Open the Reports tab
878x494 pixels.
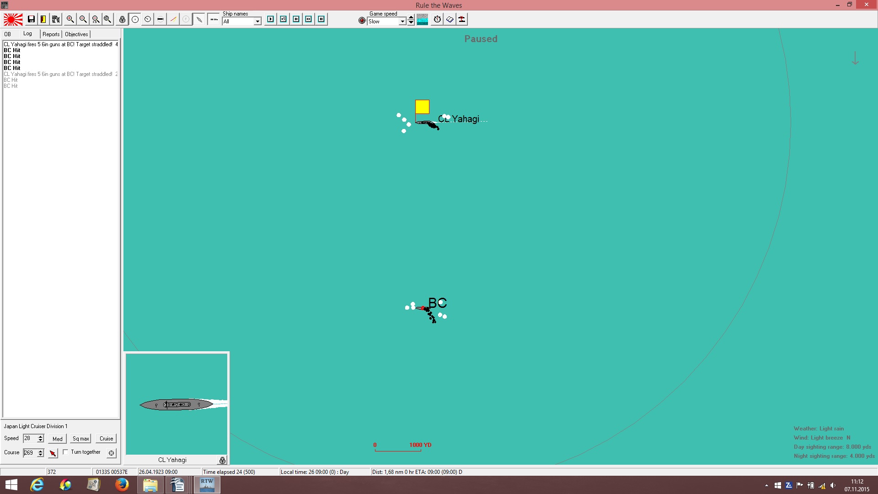51,34
